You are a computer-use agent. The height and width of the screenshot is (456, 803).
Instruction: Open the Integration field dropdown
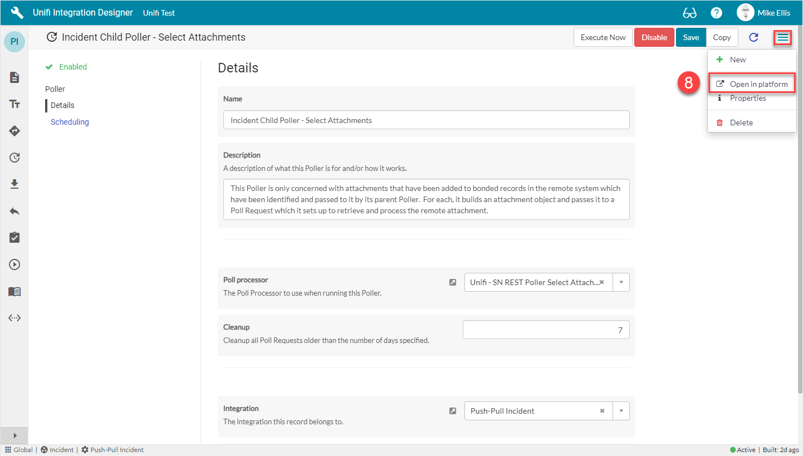tap(620, 411)
